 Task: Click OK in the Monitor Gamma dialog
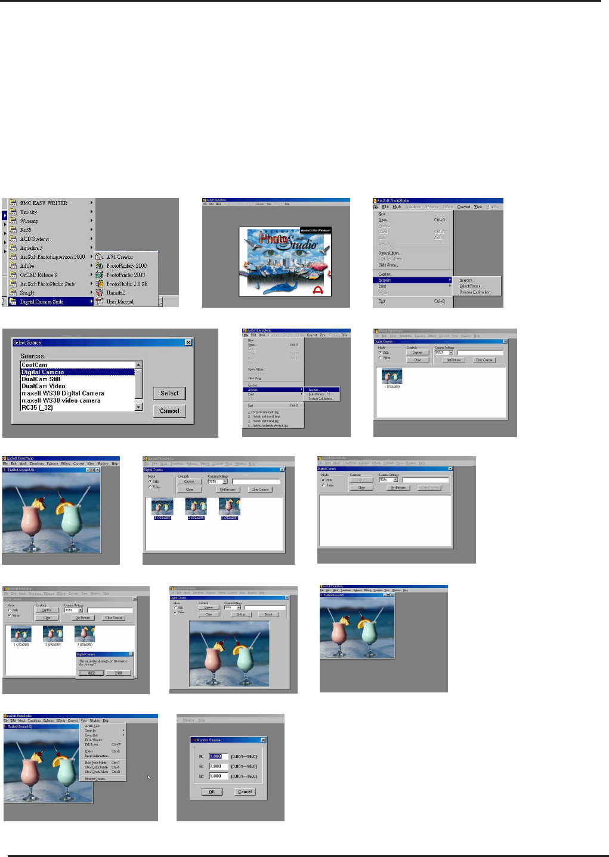212,792
